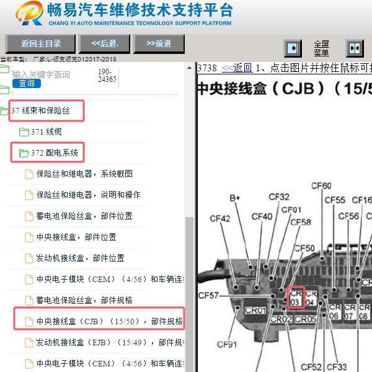This screenshot has width=372, height=372.
Task: Select the 全屏菜单 label
Action: click(x=321, y=48)
